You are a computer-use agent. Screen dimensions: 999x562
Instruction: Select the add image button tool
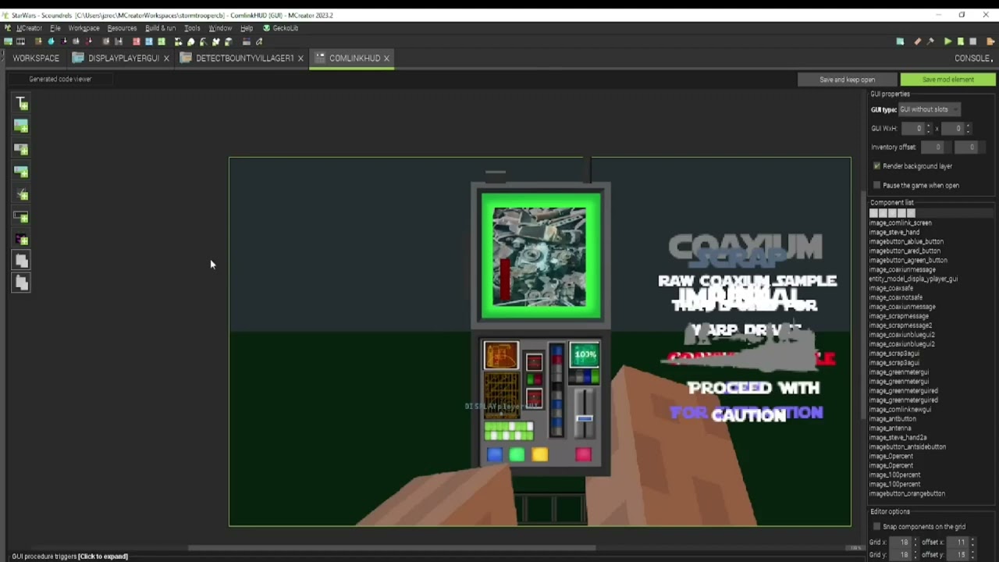coord(21,171)
